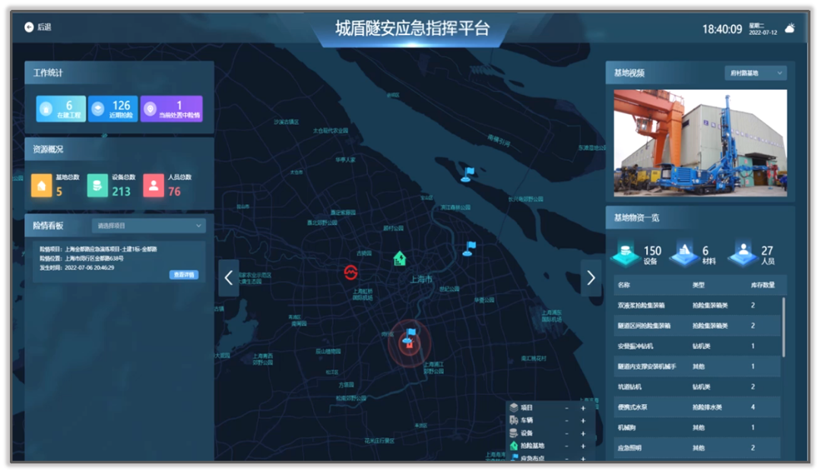Click the 工作统计 panel title

pos(48,73)
